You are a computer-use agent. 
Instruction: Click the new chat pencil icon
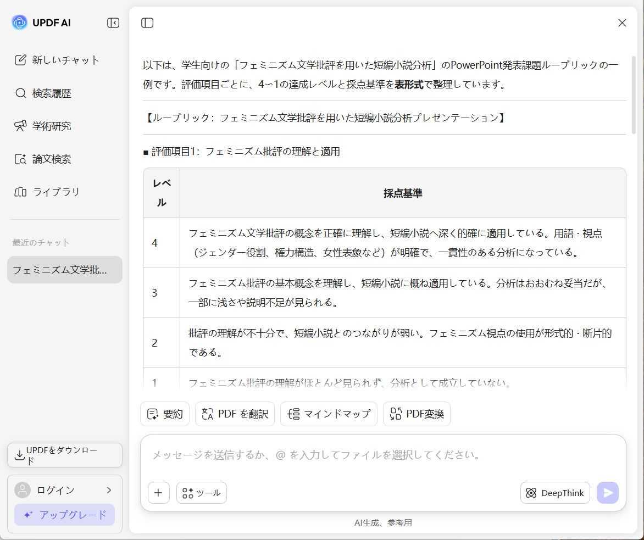20,60
